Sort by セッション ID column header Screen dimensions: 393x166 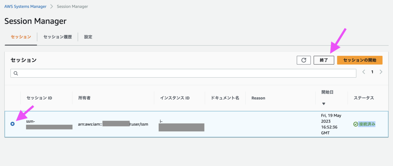click(39, 98)
